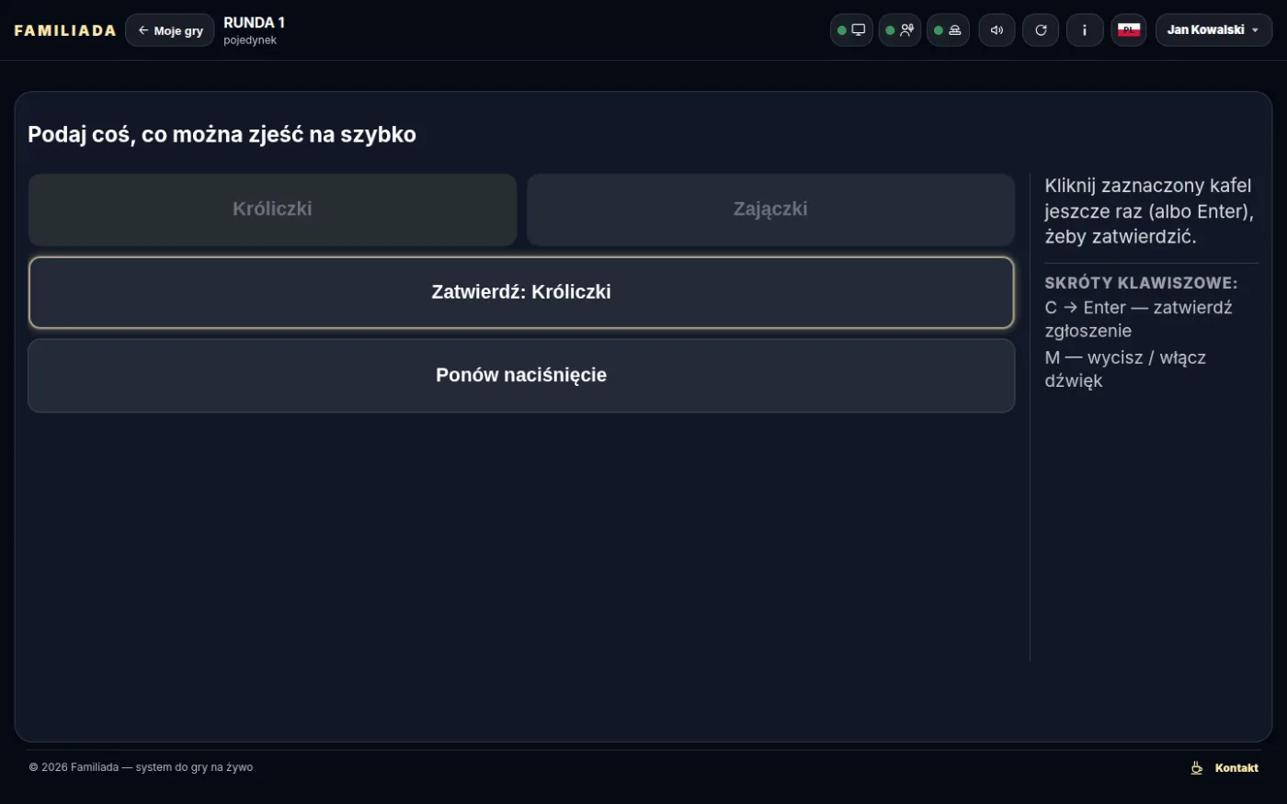The width and height of the screenshot is (1287, 804).
Task: Switch language using the PL flag
Action: click(1129, 30)
